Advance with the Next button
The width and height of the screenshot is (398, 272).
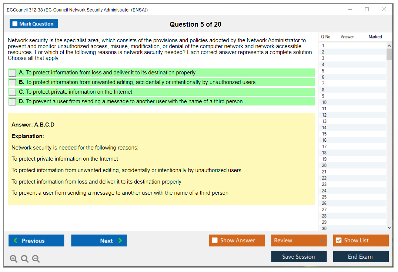click(x=99, y=241)
